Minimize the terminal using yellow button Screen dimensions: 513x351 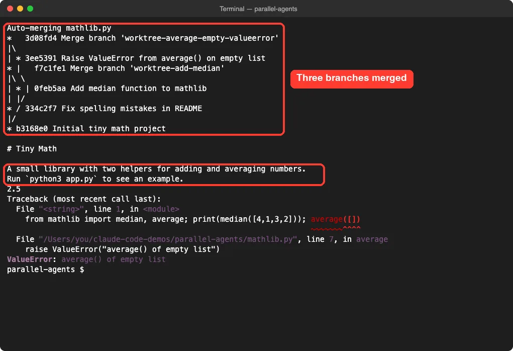tap(20, 9)
